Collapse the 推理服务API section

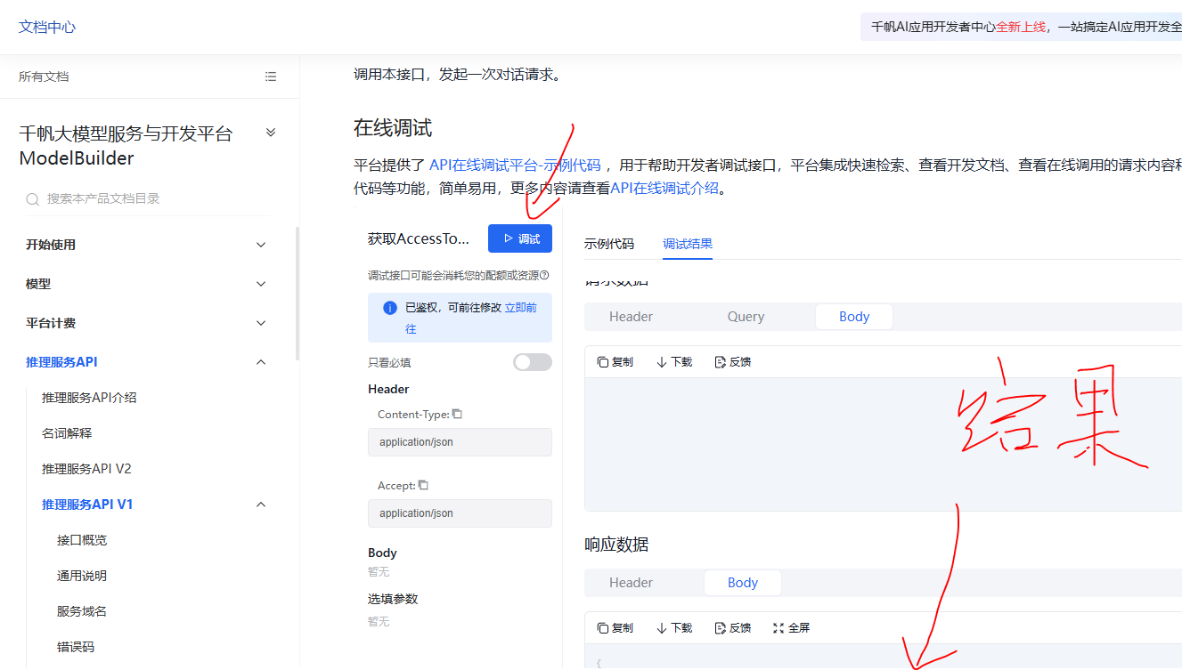[x=261, y=362]
